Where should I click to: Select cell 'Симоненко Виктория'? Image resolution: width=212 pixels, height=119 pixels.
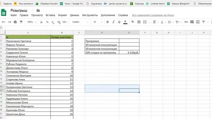tap(28, 75)
